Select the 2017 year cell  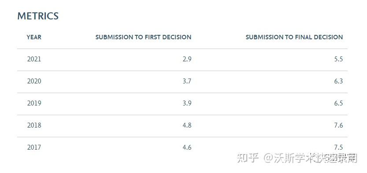click(x=34, y=147)
